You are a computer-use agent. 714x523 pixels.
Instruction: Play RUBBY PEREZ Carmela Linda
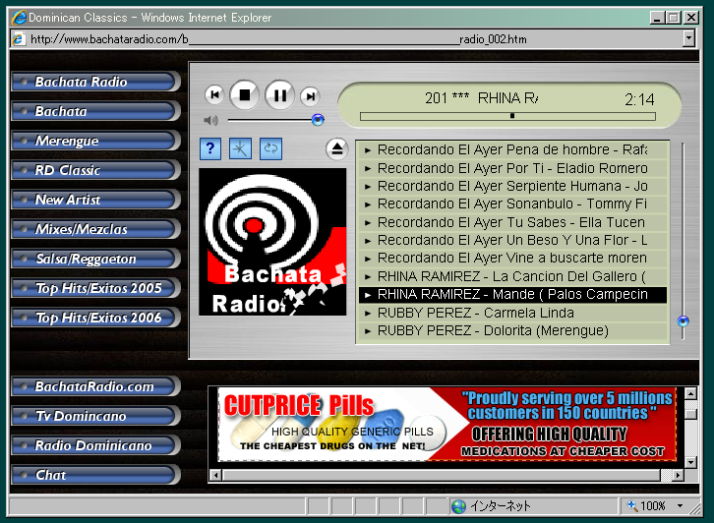pyautogui.click(x=512, y=314)
